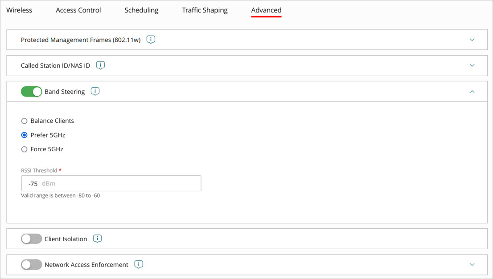
Task: Expand the Called Station ID/NAS ID section
Action: (472, 65)
